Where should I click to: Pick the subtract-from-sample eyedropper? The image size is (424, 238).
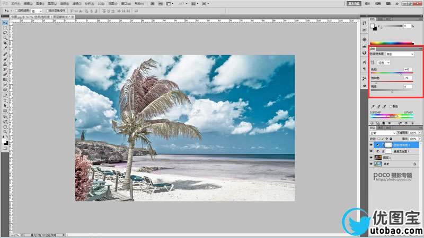pyautogui.click(x=384, y=106)
